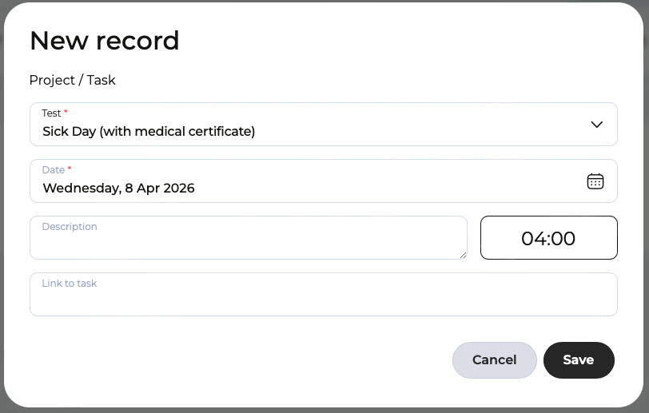649x413 pixels.
Task: Click the red asterisk beside Date
Action: tap(70, 170)
